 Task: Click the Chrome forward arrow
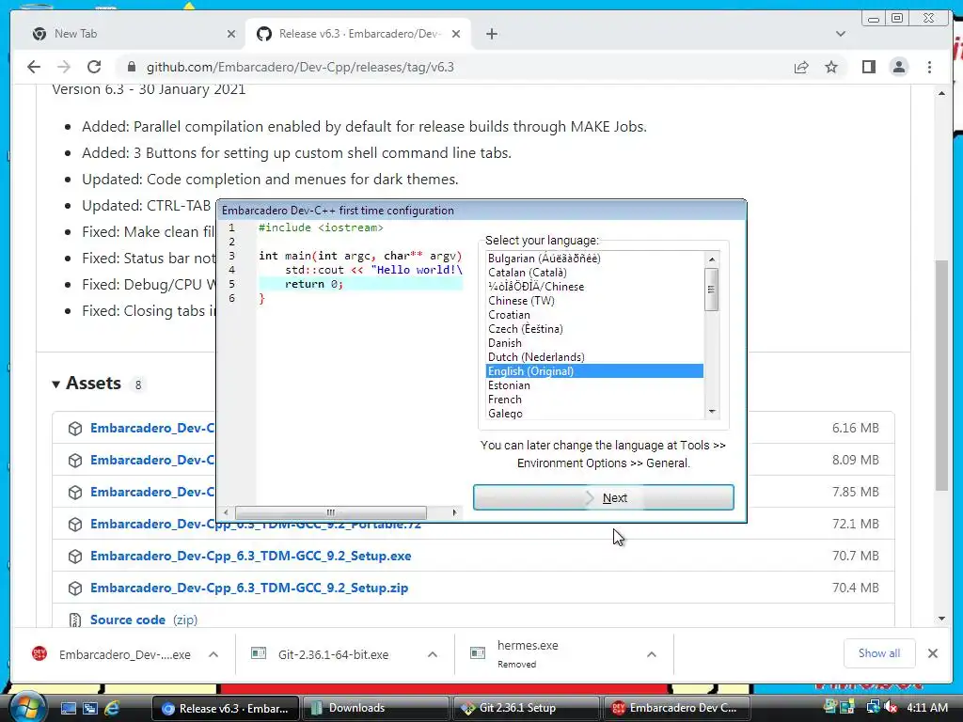point(63,67)
